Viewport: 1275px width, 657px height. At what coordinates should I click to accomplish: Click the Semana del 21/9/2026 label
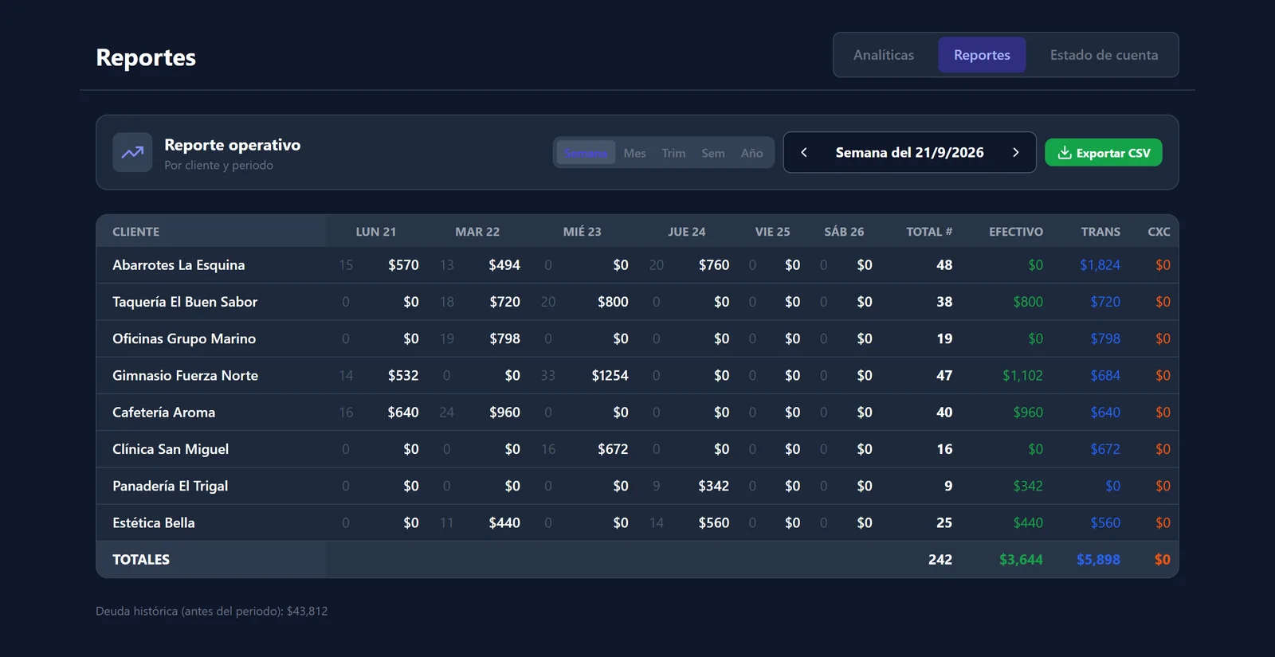click(x=909, y=152)
